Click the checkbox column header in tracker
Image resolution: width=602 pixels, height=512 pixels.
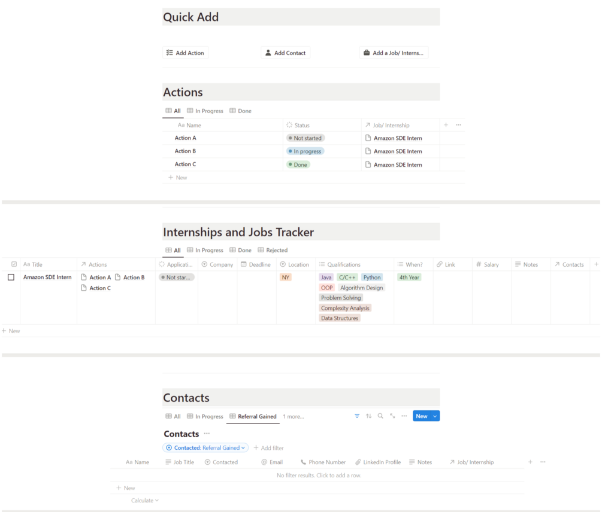point(14,264)
